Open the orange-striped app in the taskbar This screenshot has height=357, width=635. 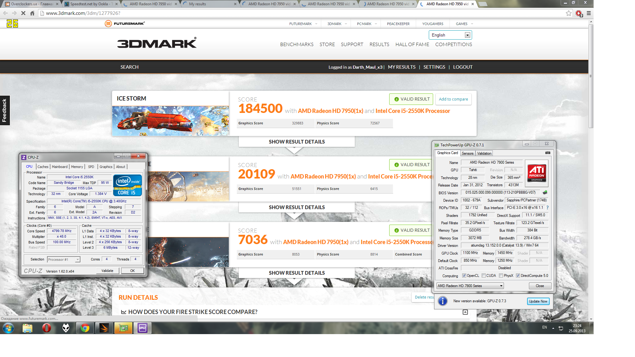point(104,328)
